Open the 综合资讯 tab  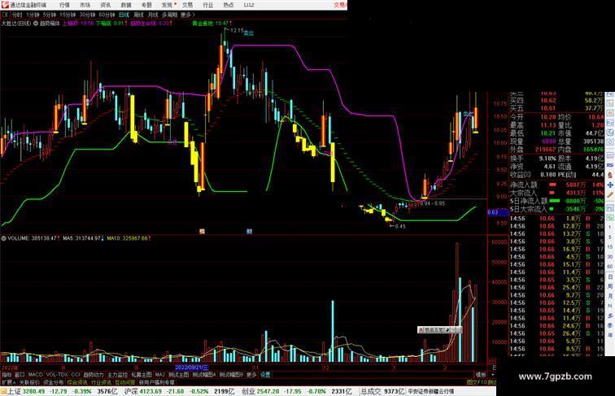pos(76,382)
